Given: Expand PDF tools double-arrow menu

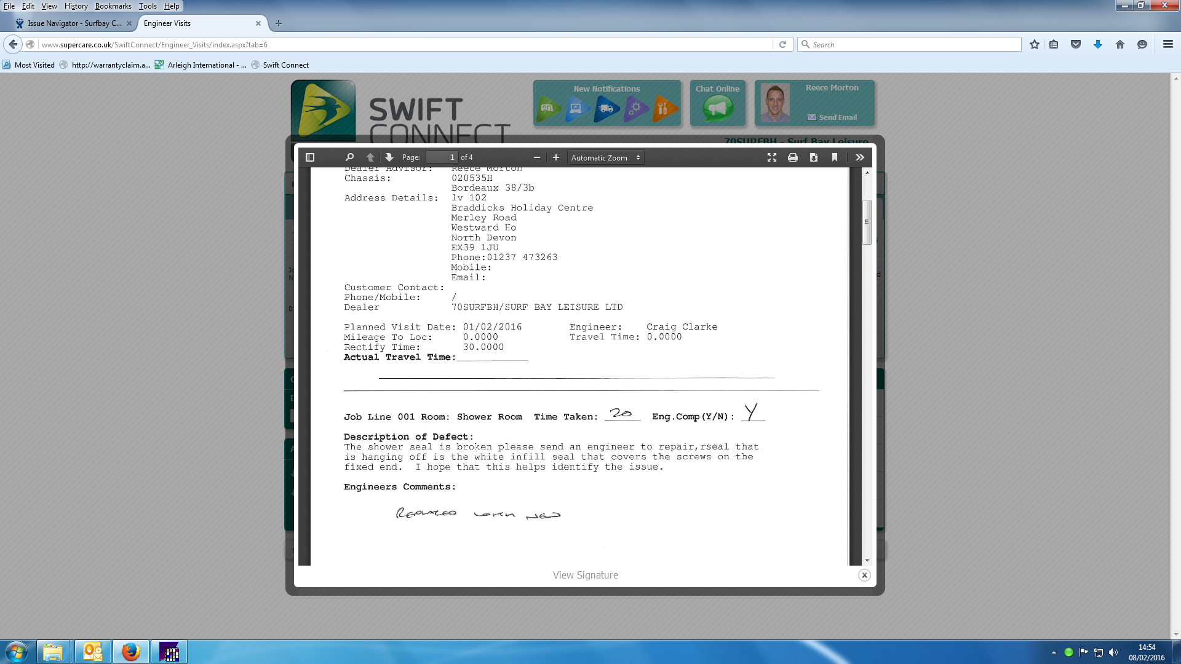Looking at the screenshot, I should [860, 157].
